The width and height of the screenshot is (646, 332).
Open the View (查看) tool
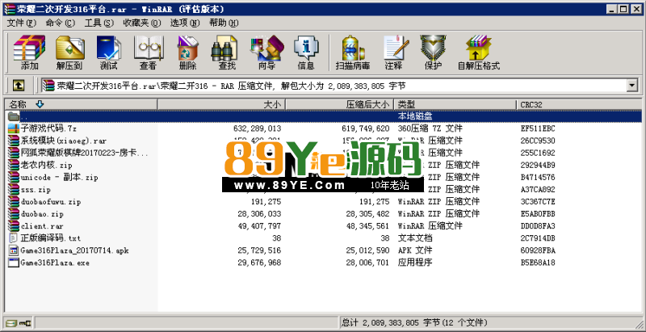click(148, 53)
